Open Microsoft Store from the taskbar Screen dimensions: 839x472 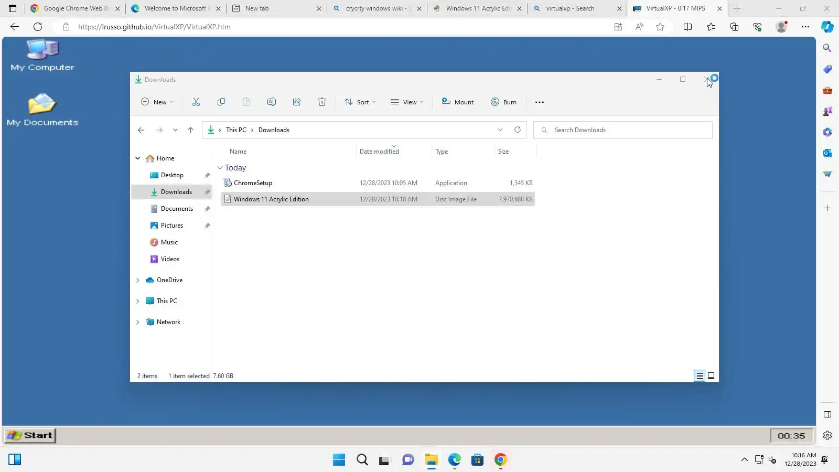pos(477,460)
